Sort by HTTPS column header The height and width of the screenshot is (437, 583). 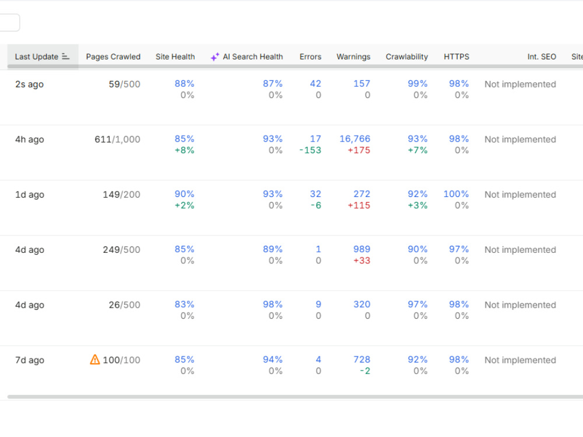[x=456, y=57]
